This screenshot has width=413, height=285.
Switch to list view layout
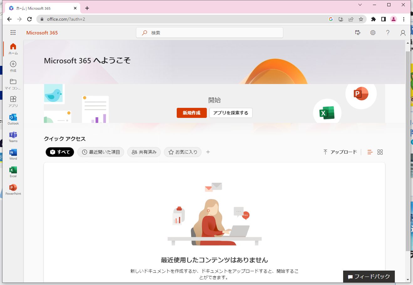(370, 152)
